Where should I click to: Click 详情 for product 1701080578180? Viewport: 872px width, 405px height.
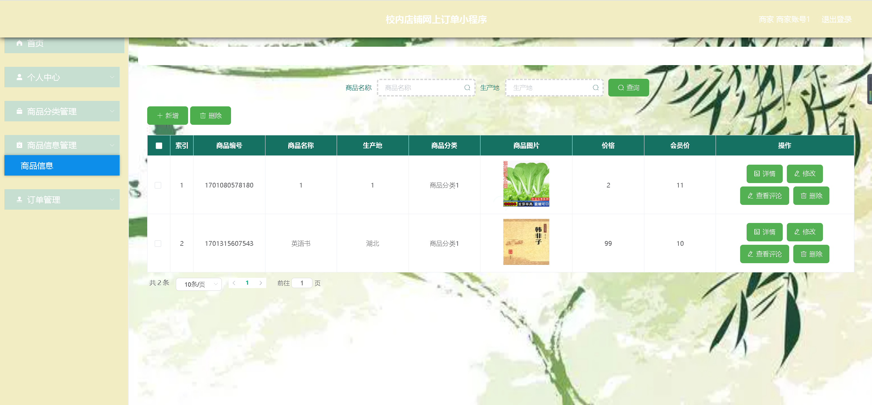tap(764, 174)
